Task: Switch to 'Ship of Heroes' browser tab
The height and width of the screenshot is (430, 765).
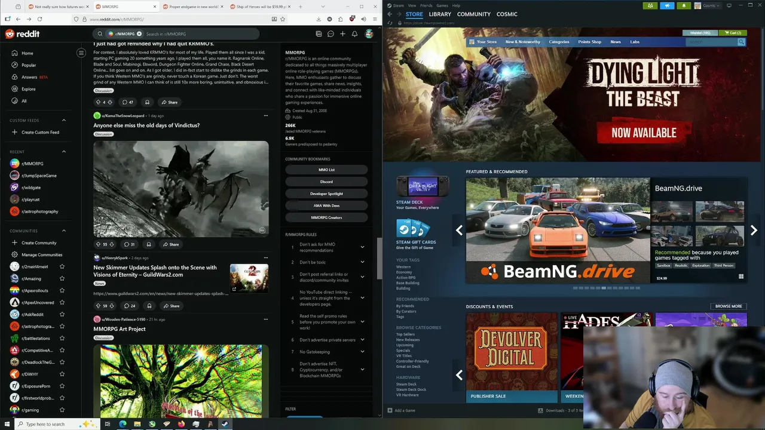Action: click(x=260, y=7)
